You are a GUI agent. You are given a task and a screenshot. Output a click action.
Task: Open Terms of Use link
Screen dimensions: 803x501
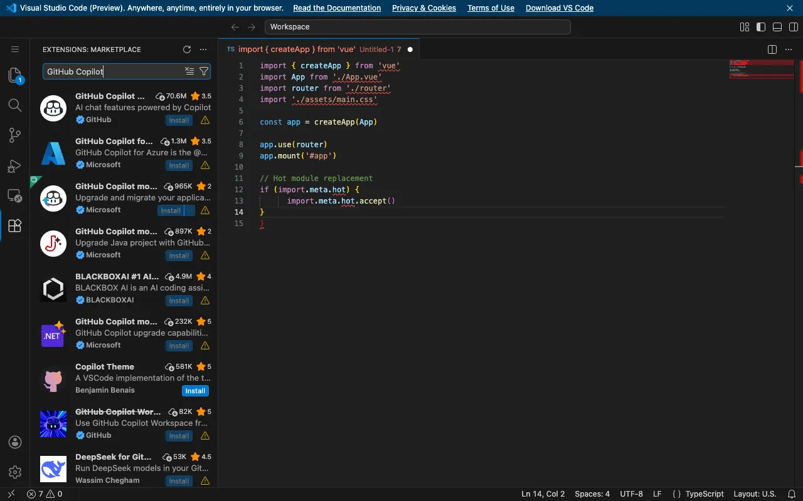(x=491, y=8)
